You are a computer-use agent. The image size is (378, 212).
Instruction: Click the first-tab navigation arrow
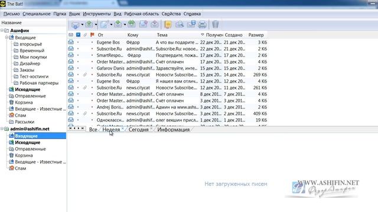coord(70,128)
